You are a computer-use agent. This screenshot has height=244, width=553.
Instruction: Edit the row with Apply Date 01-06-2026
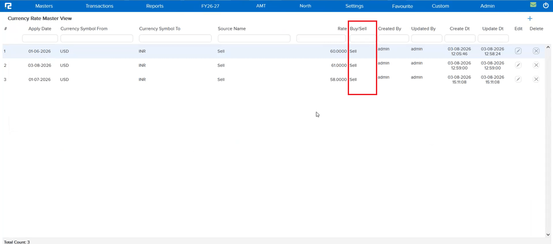(518, 51)
